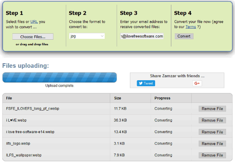Click the Size column header
The image size is (235, 163).
[x=130, y=98]
